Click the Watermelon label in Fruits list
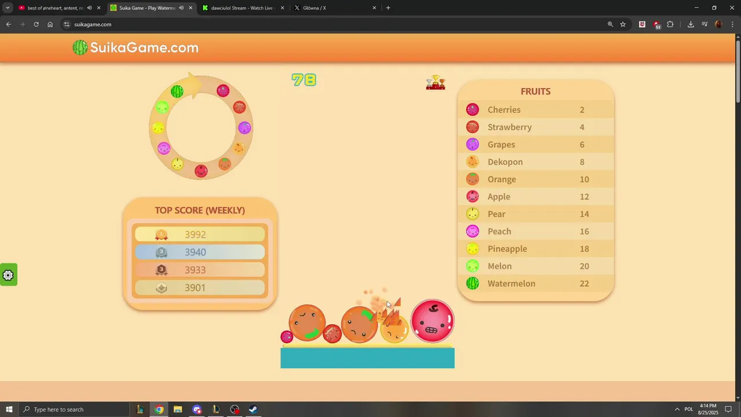Image resolution: width=741 pixels, height=417 pixels. pos(511,283)
